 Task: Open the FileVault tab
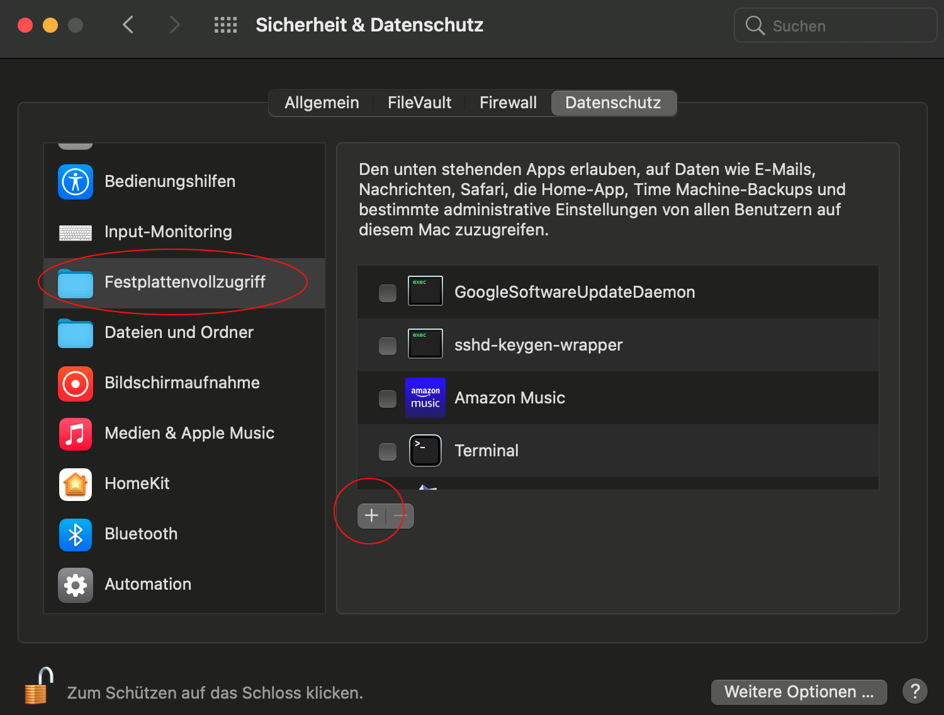tap(419, 103)
